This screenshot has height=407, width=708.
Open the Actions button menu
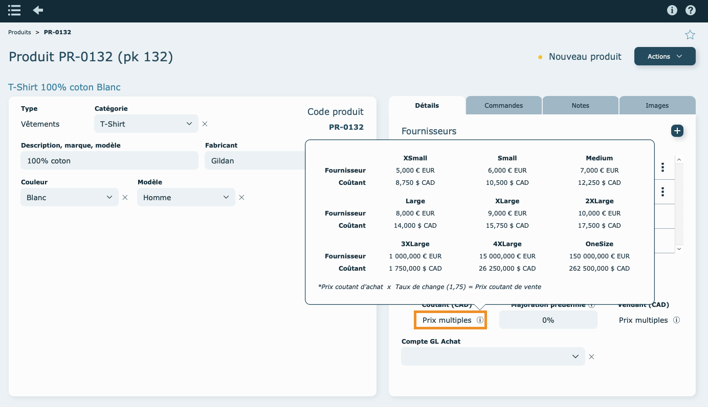coord(665,56)
